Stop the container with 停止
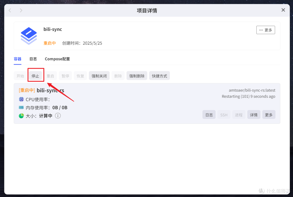Image resolution: width=293 pixels, height=197 pixels. 35,76
